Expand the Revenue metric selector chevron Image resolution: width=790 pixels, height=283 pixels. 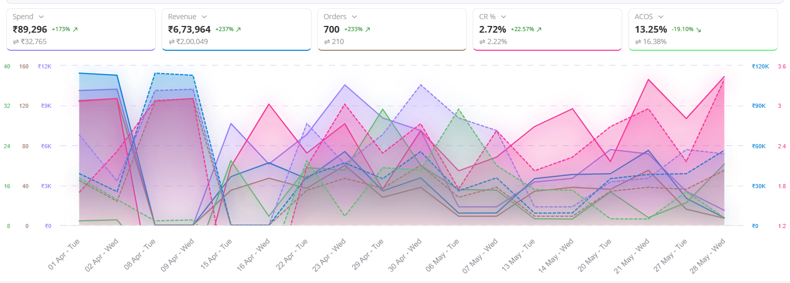204,17
